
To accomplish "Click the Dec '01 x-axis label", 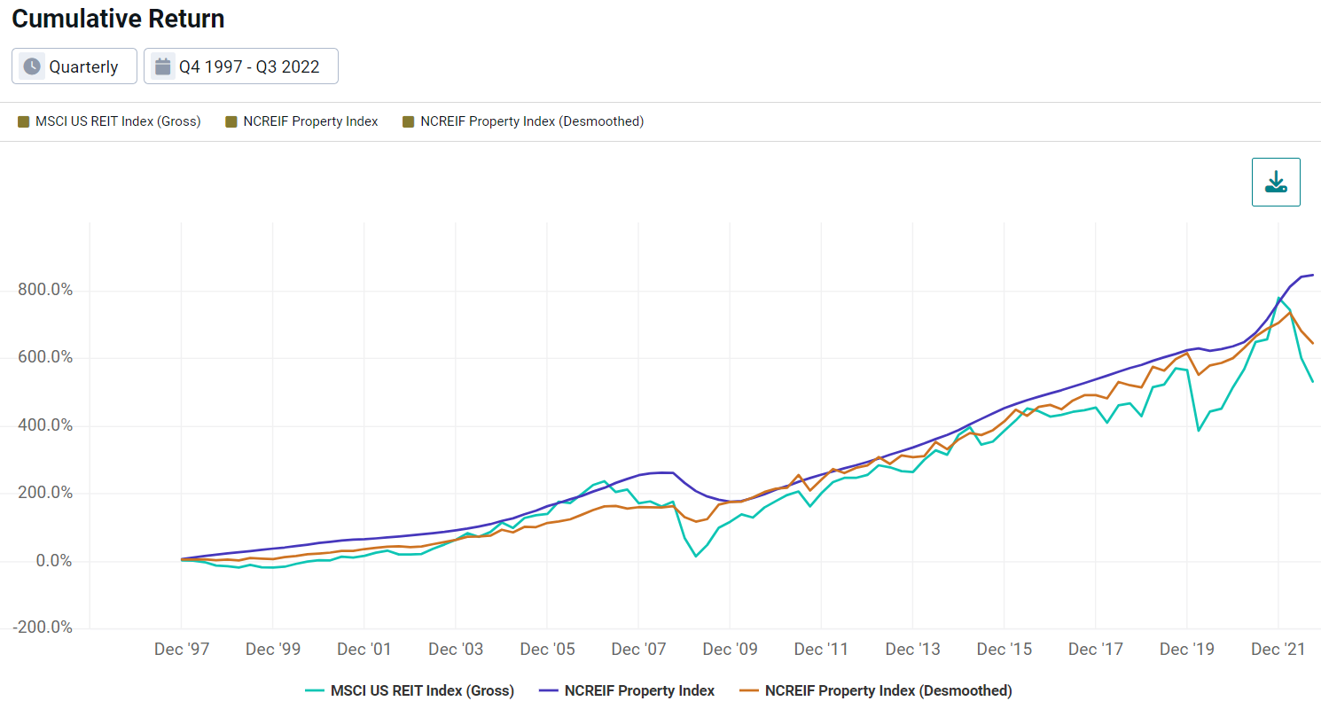I will tap(364, 650).
